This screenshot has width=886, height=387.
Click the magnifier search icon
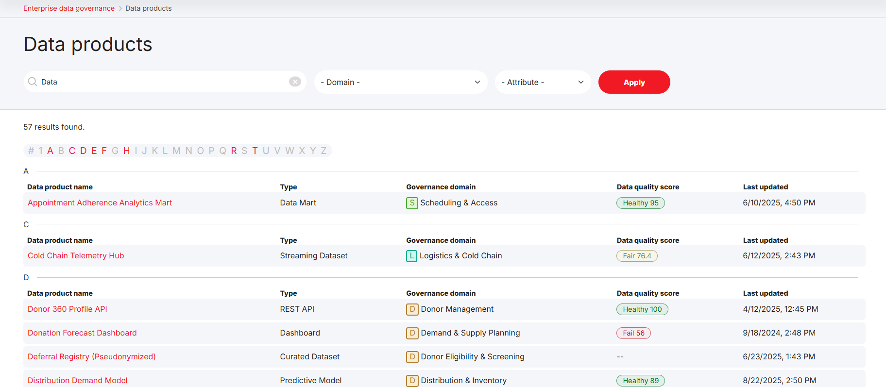[33, 82]
